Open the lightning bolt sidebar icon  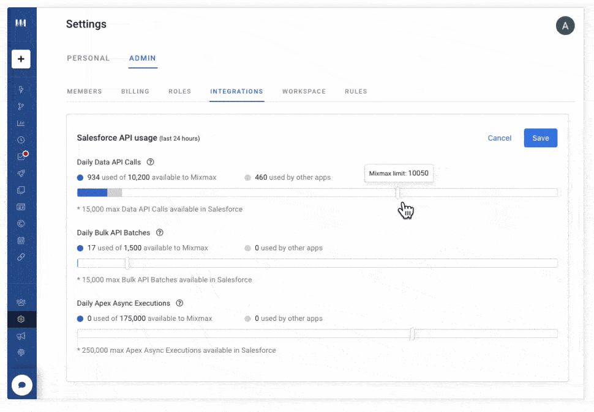point(21,90)
